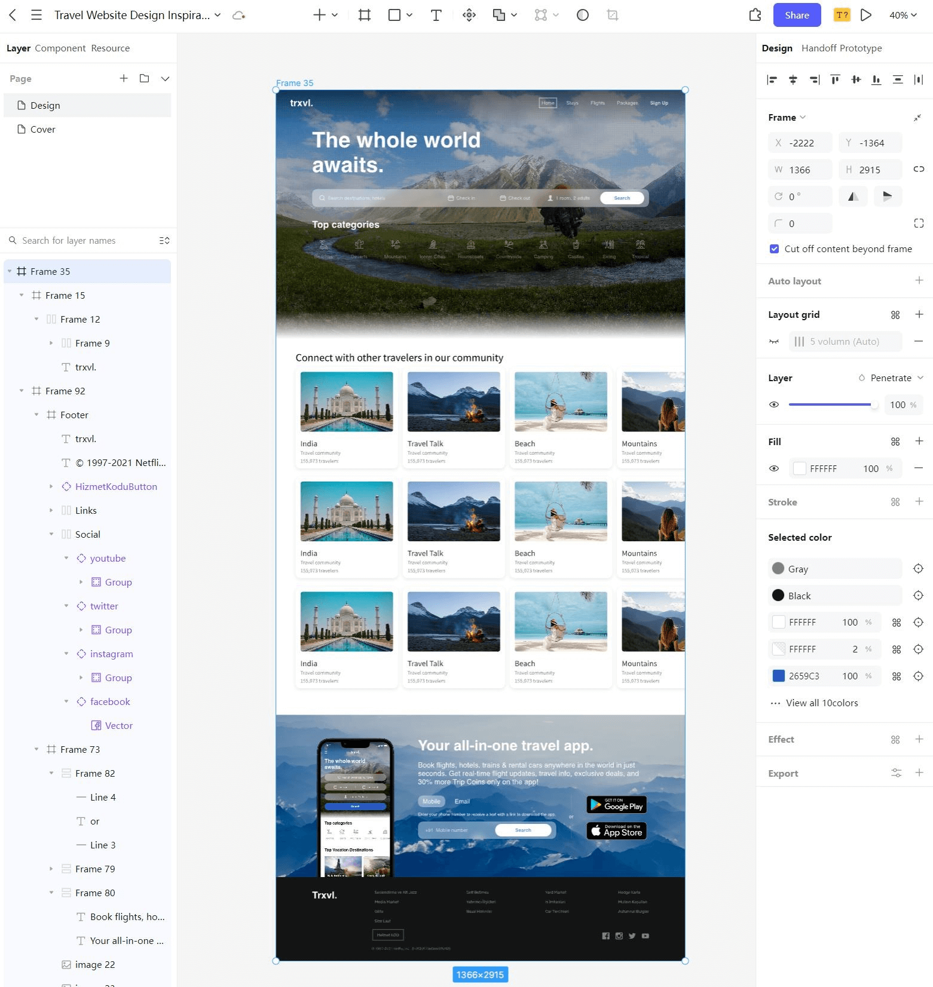Image resolution: width=933 pixels, height=987 pixels.
Task: Select the Cover page
Action: 87,129
